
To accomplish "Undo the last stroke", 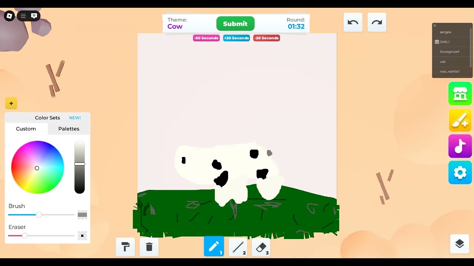I will click(x=353, y=22).
